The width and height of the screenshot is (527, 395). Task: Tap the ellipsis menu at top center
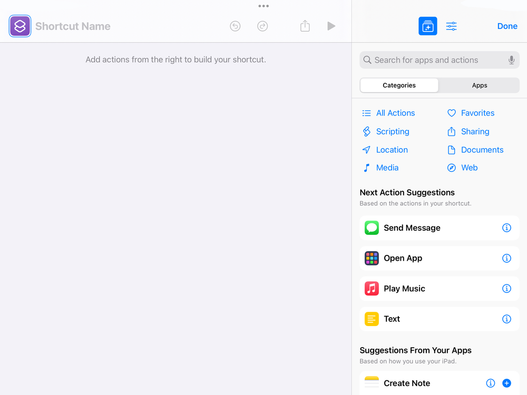pos(263,6)
